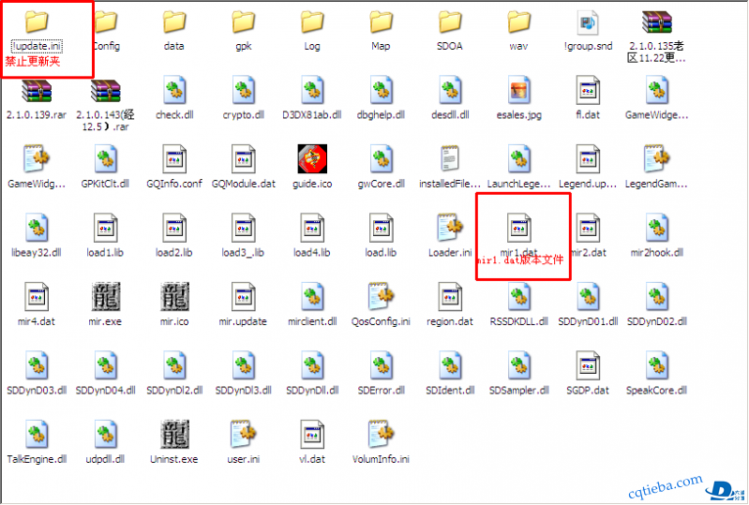Open the Map folder
Screen dimensions: 749x505
[x=382, y=22]
